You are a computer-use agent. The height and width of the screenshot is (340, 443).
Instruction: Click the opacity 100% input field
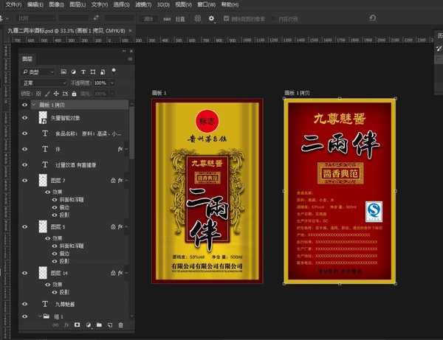(x=100, y=83)
